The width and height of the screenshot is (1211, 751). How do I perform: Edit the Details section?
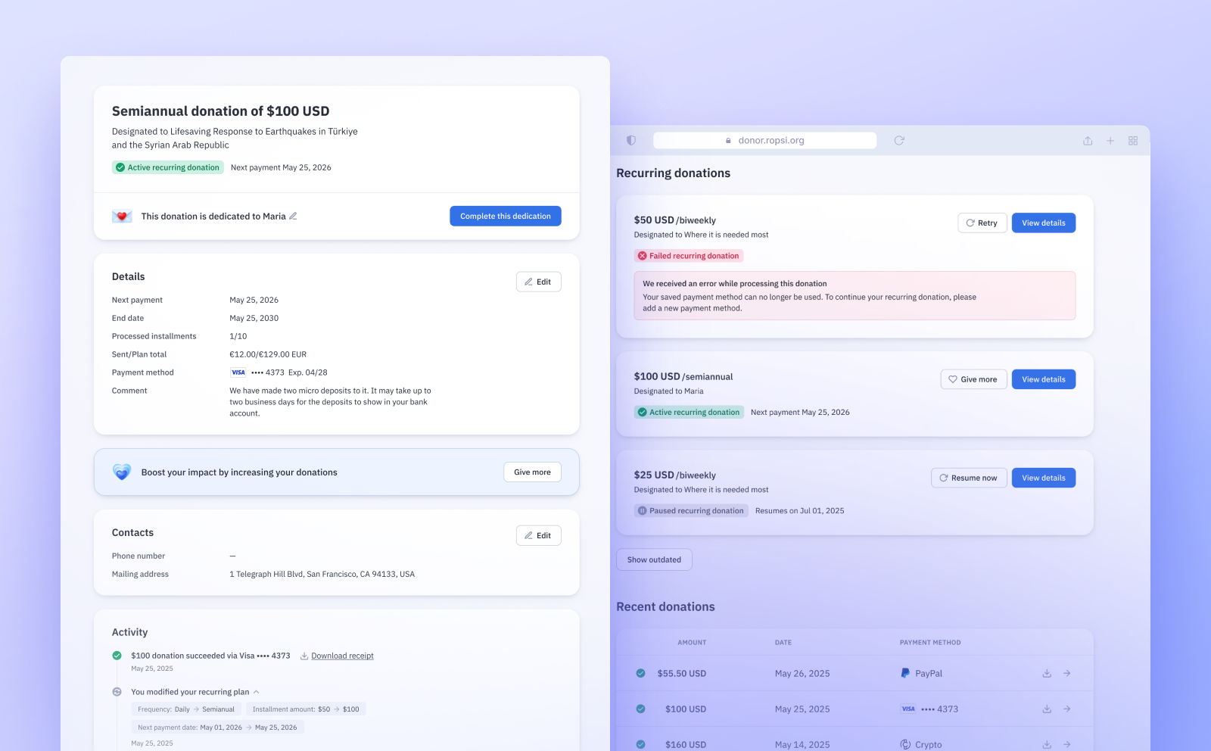pos(538,282)
